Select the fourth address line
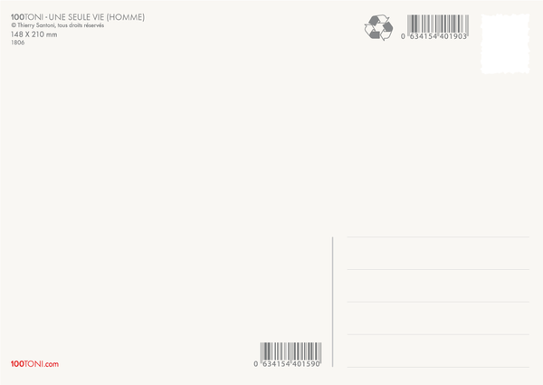 (438, 335)
